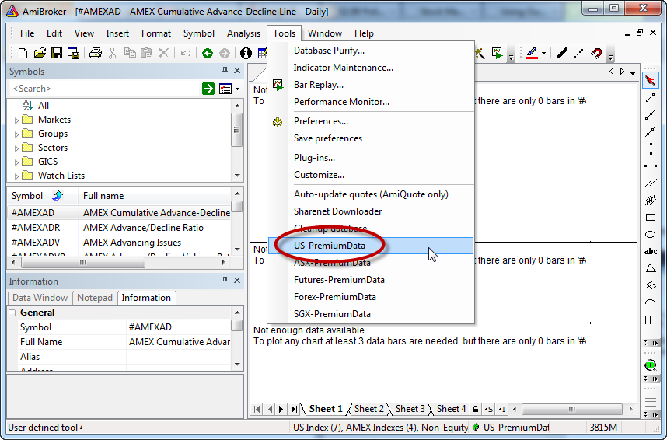Click the chart horizontal scrollbar thumb
The image size is (667, 440).
[x=571, y=410]
